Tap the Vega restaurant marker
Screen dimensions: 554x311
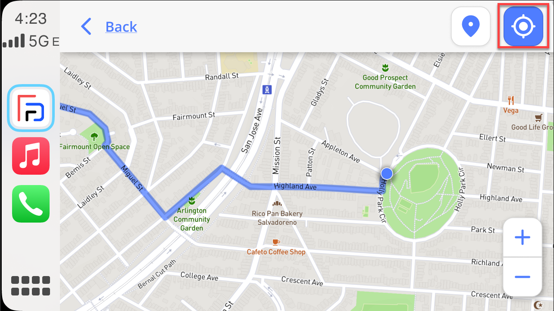pos(511,101)
